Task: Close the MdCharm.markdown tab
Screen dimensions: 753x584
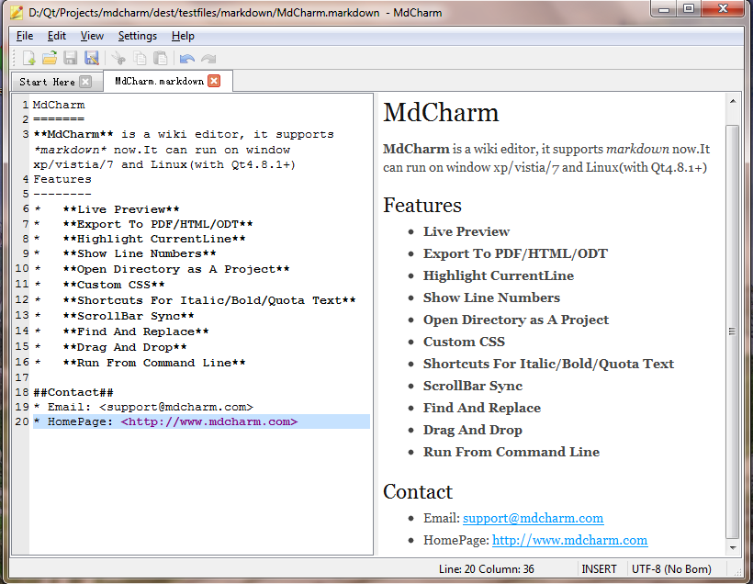Action: click(x=216, y=80)
